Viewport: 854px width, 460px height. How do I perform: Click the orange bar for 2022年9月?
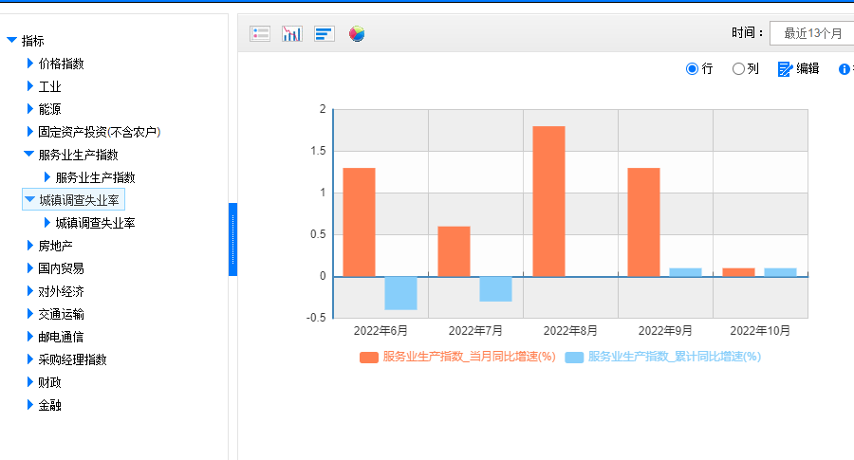pyautogui.click(x=643, y=222)
